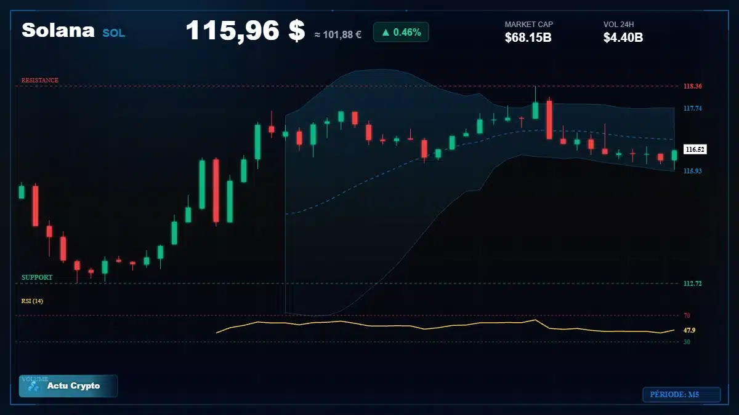
Task: Click the SUPPORT label
Action: [x=37, y=278]
